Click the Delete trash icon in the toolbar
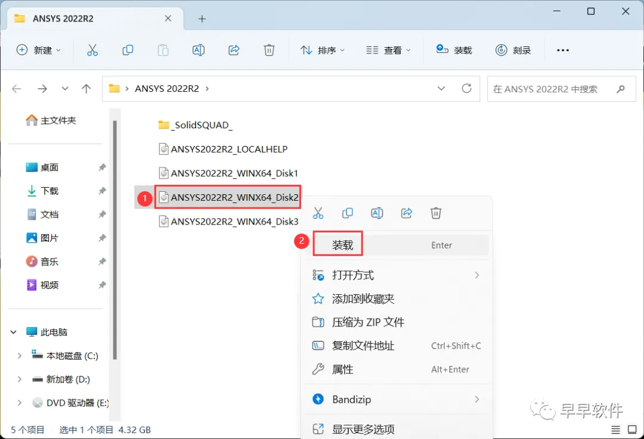Image resolution: width=644 pixels, height=439 pixels. tap(269, 50)
